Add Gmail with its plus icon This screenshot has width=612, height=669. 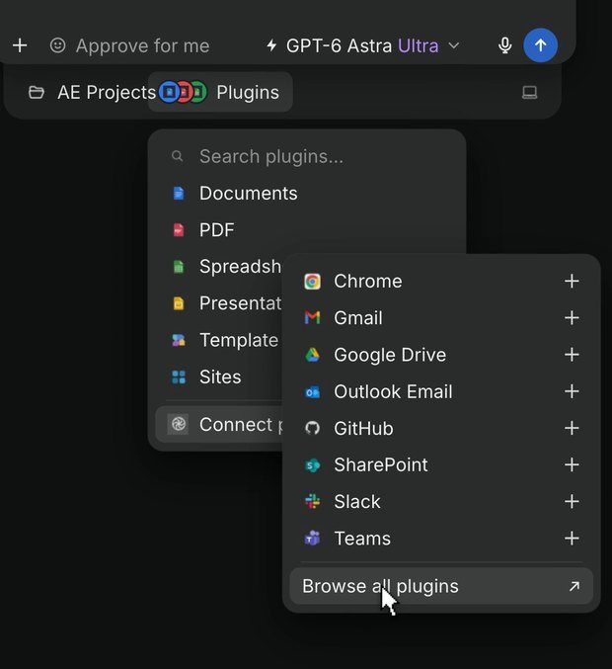tap(572, 318)
